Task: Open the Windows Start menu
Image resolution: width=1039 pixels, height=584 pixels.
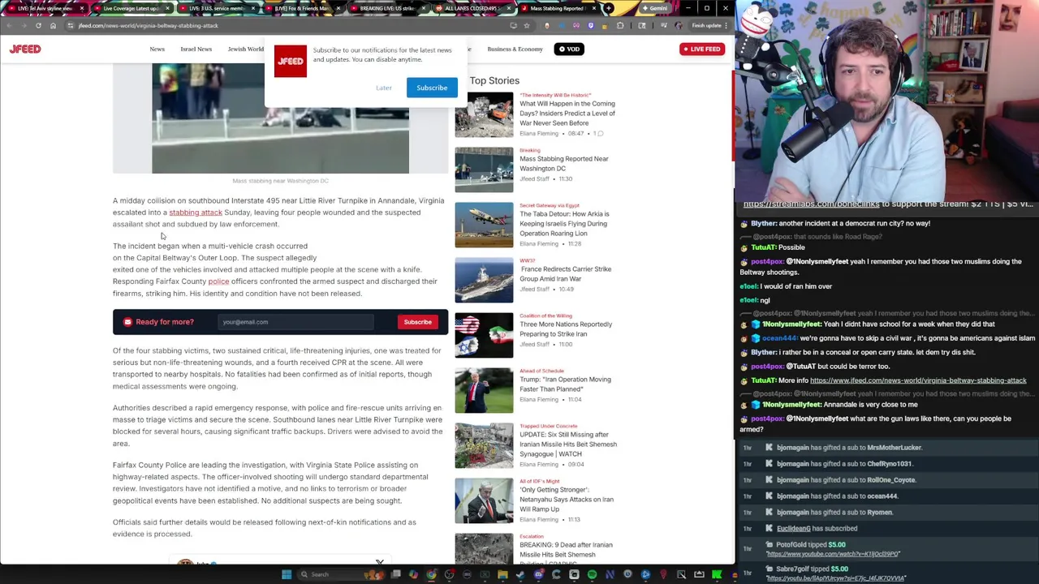Action: point(286,574)
